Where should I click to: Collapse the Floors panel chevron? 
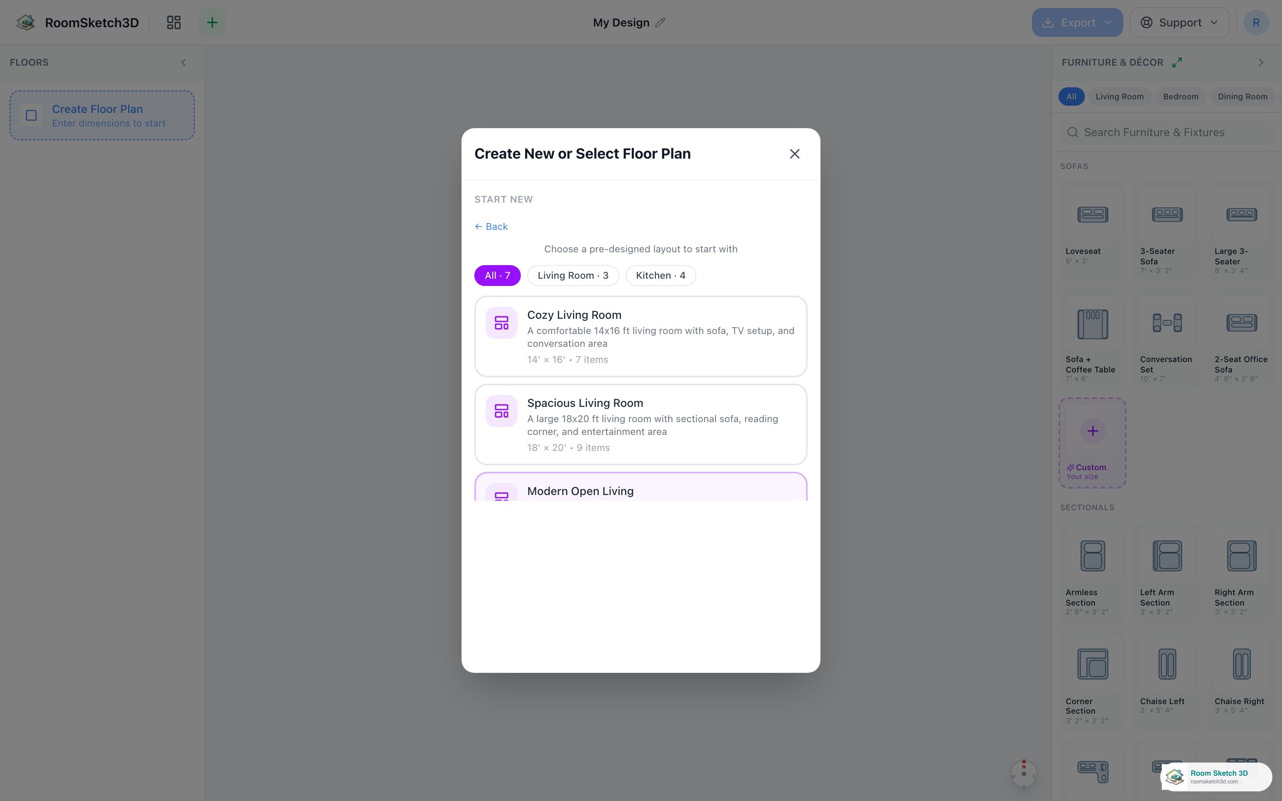183,62
